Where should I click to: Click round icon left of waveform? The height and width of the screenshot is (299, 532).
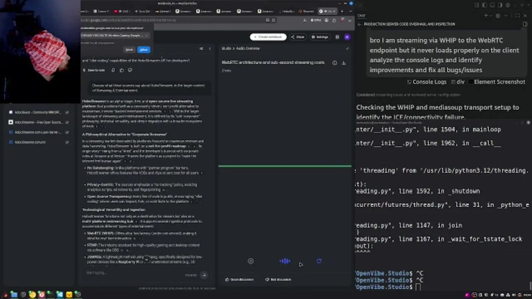pos(251,261)
